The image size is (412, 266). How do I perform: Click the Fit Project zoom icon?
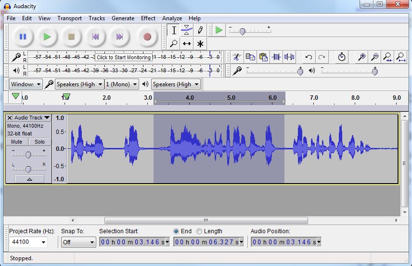400,57
